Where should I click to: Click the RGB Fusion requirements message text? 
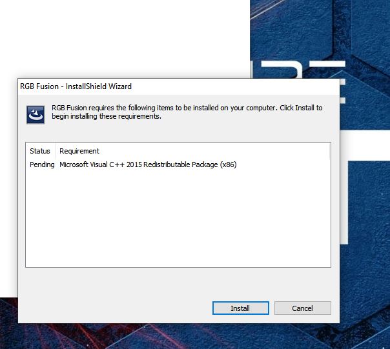pos(187,112)
